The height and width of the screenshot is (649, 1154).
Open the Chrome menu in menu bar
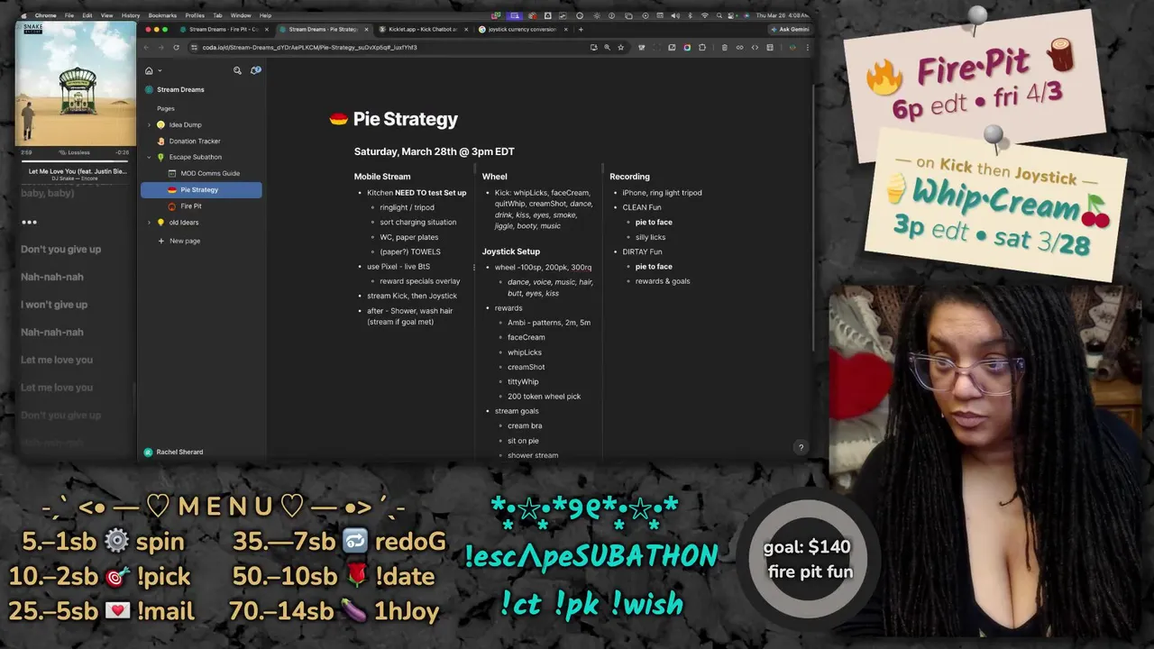coord(45,15)
